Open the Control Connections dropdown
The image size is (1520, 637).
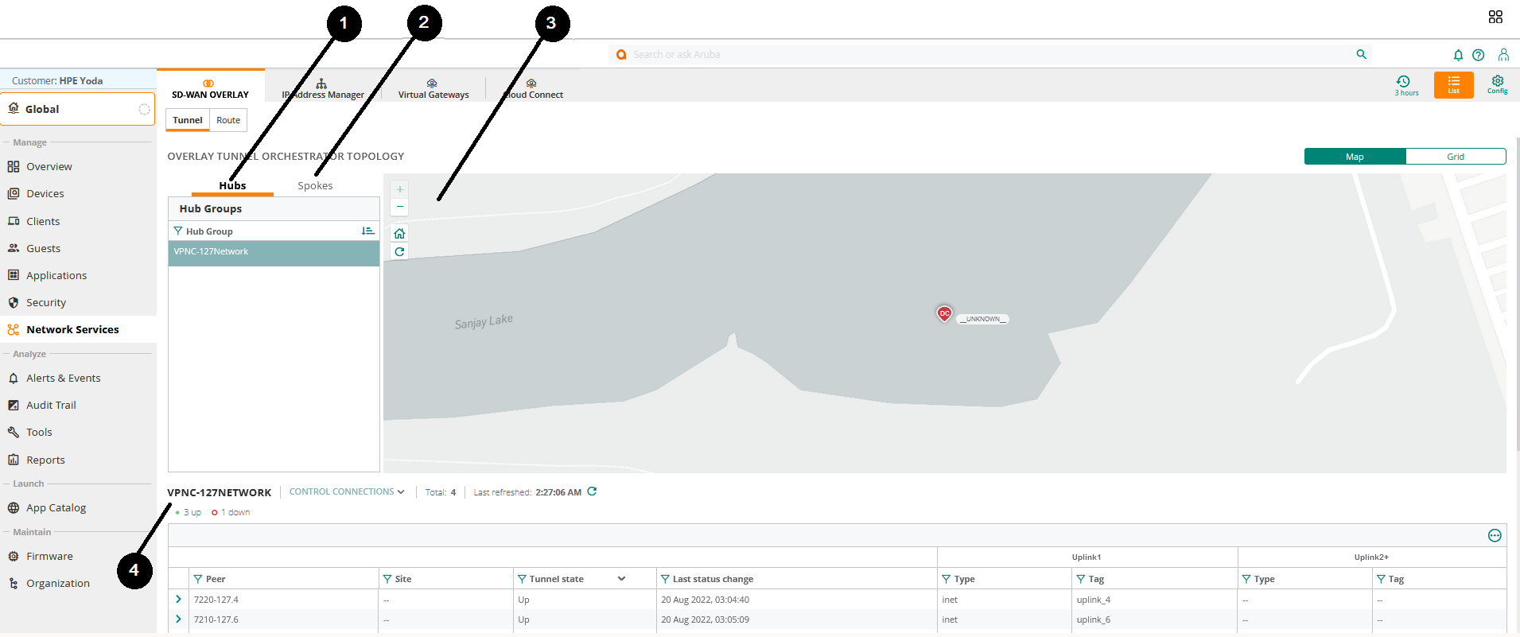pos(347,492)
